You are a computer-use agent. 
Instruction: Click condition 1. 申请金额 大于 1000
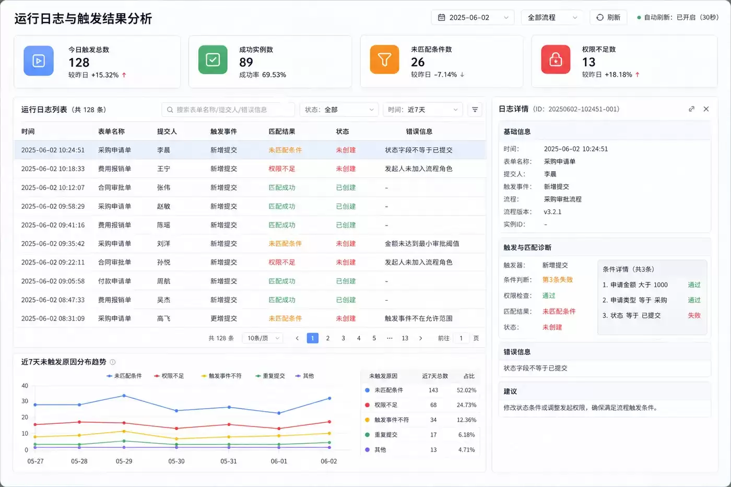(635, 284)
